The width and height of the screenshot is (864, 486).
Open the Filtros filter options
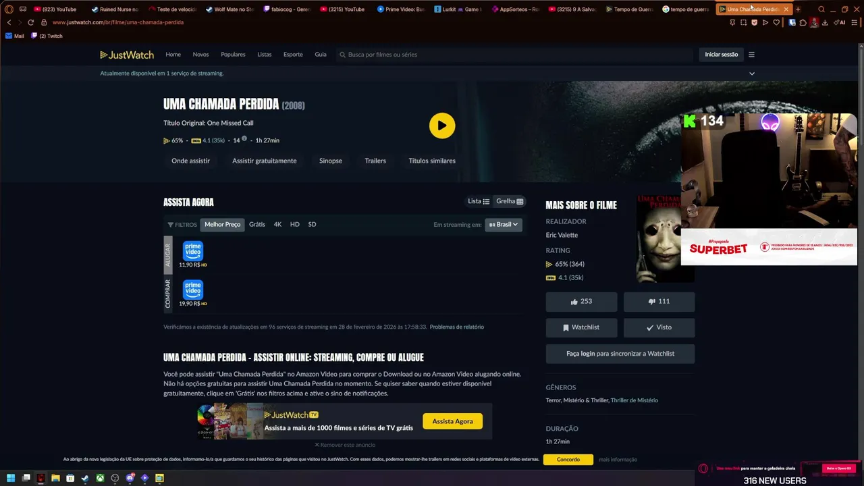tap(182, 225)
